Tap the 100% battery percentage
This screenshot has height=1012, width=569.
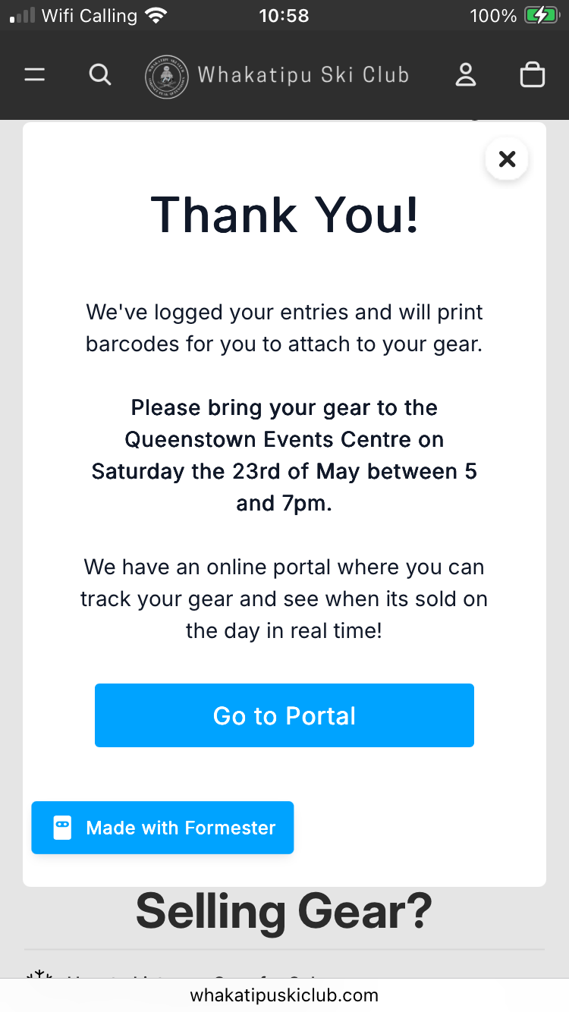pos(493,15)
